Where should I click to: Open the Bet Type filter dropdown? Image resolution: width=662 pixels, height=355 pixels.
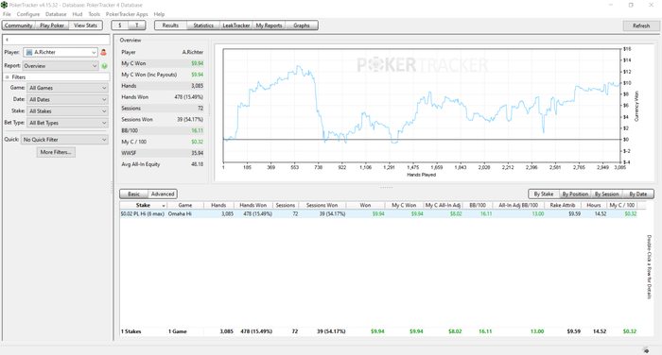point(67,123)
